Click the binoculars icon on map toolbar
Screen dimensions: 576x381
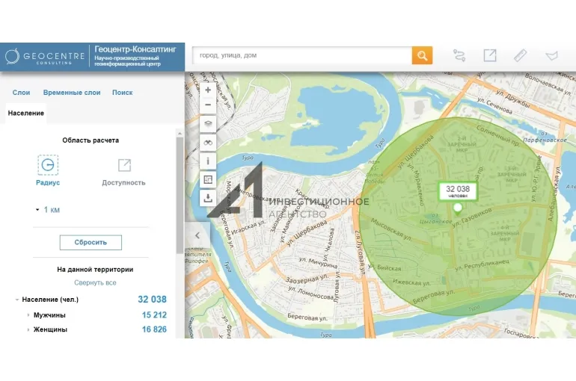[x=208, y=142]
